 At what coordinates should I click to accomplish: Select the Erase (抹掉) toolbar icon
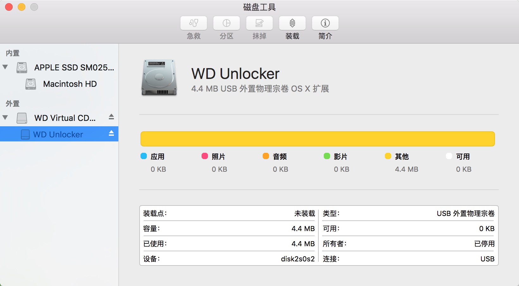259,23
